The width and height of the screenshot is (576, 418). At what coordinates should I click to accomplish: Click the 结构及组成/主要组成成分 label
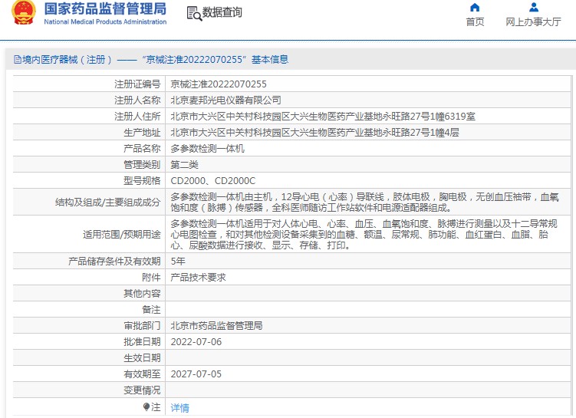coord(108,202)
